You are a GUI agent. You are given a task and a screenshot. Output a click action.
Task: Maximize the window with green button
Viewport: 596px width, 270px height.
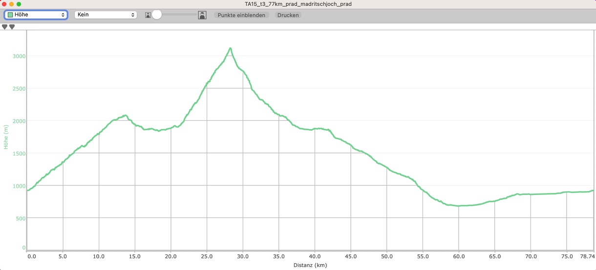[x=19, y=4]
